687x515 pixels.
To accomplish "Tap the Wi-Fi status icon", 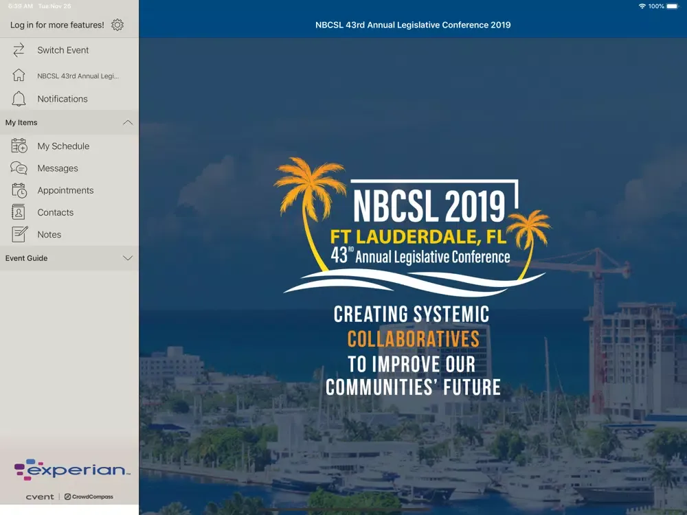I will point(642,6).
